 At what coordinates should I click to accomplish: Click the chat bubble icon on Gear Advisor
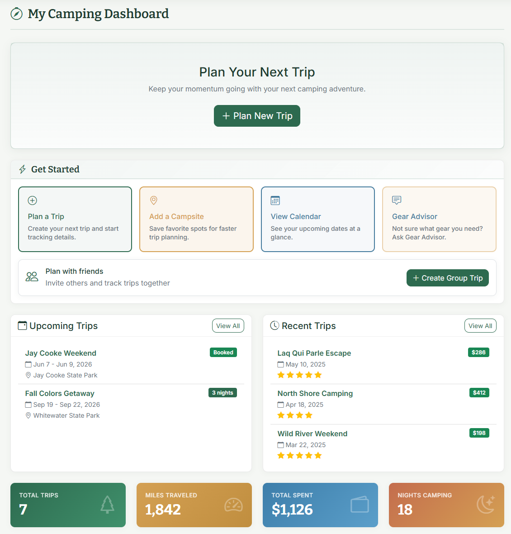pos(397,200)
